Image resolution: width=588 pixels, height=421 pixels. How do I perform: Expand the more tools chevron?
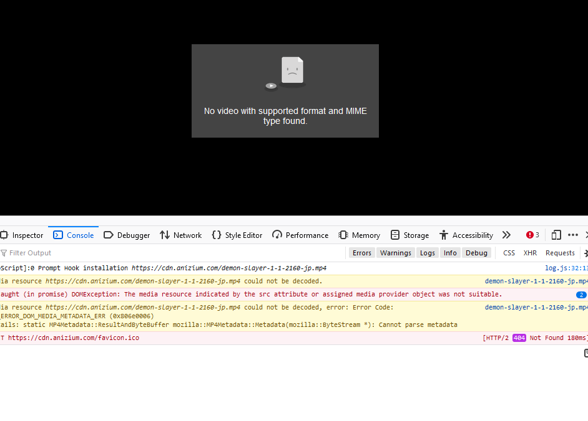(x=506, y=235)
